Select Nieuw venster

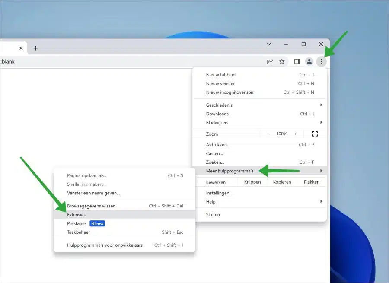260,83
